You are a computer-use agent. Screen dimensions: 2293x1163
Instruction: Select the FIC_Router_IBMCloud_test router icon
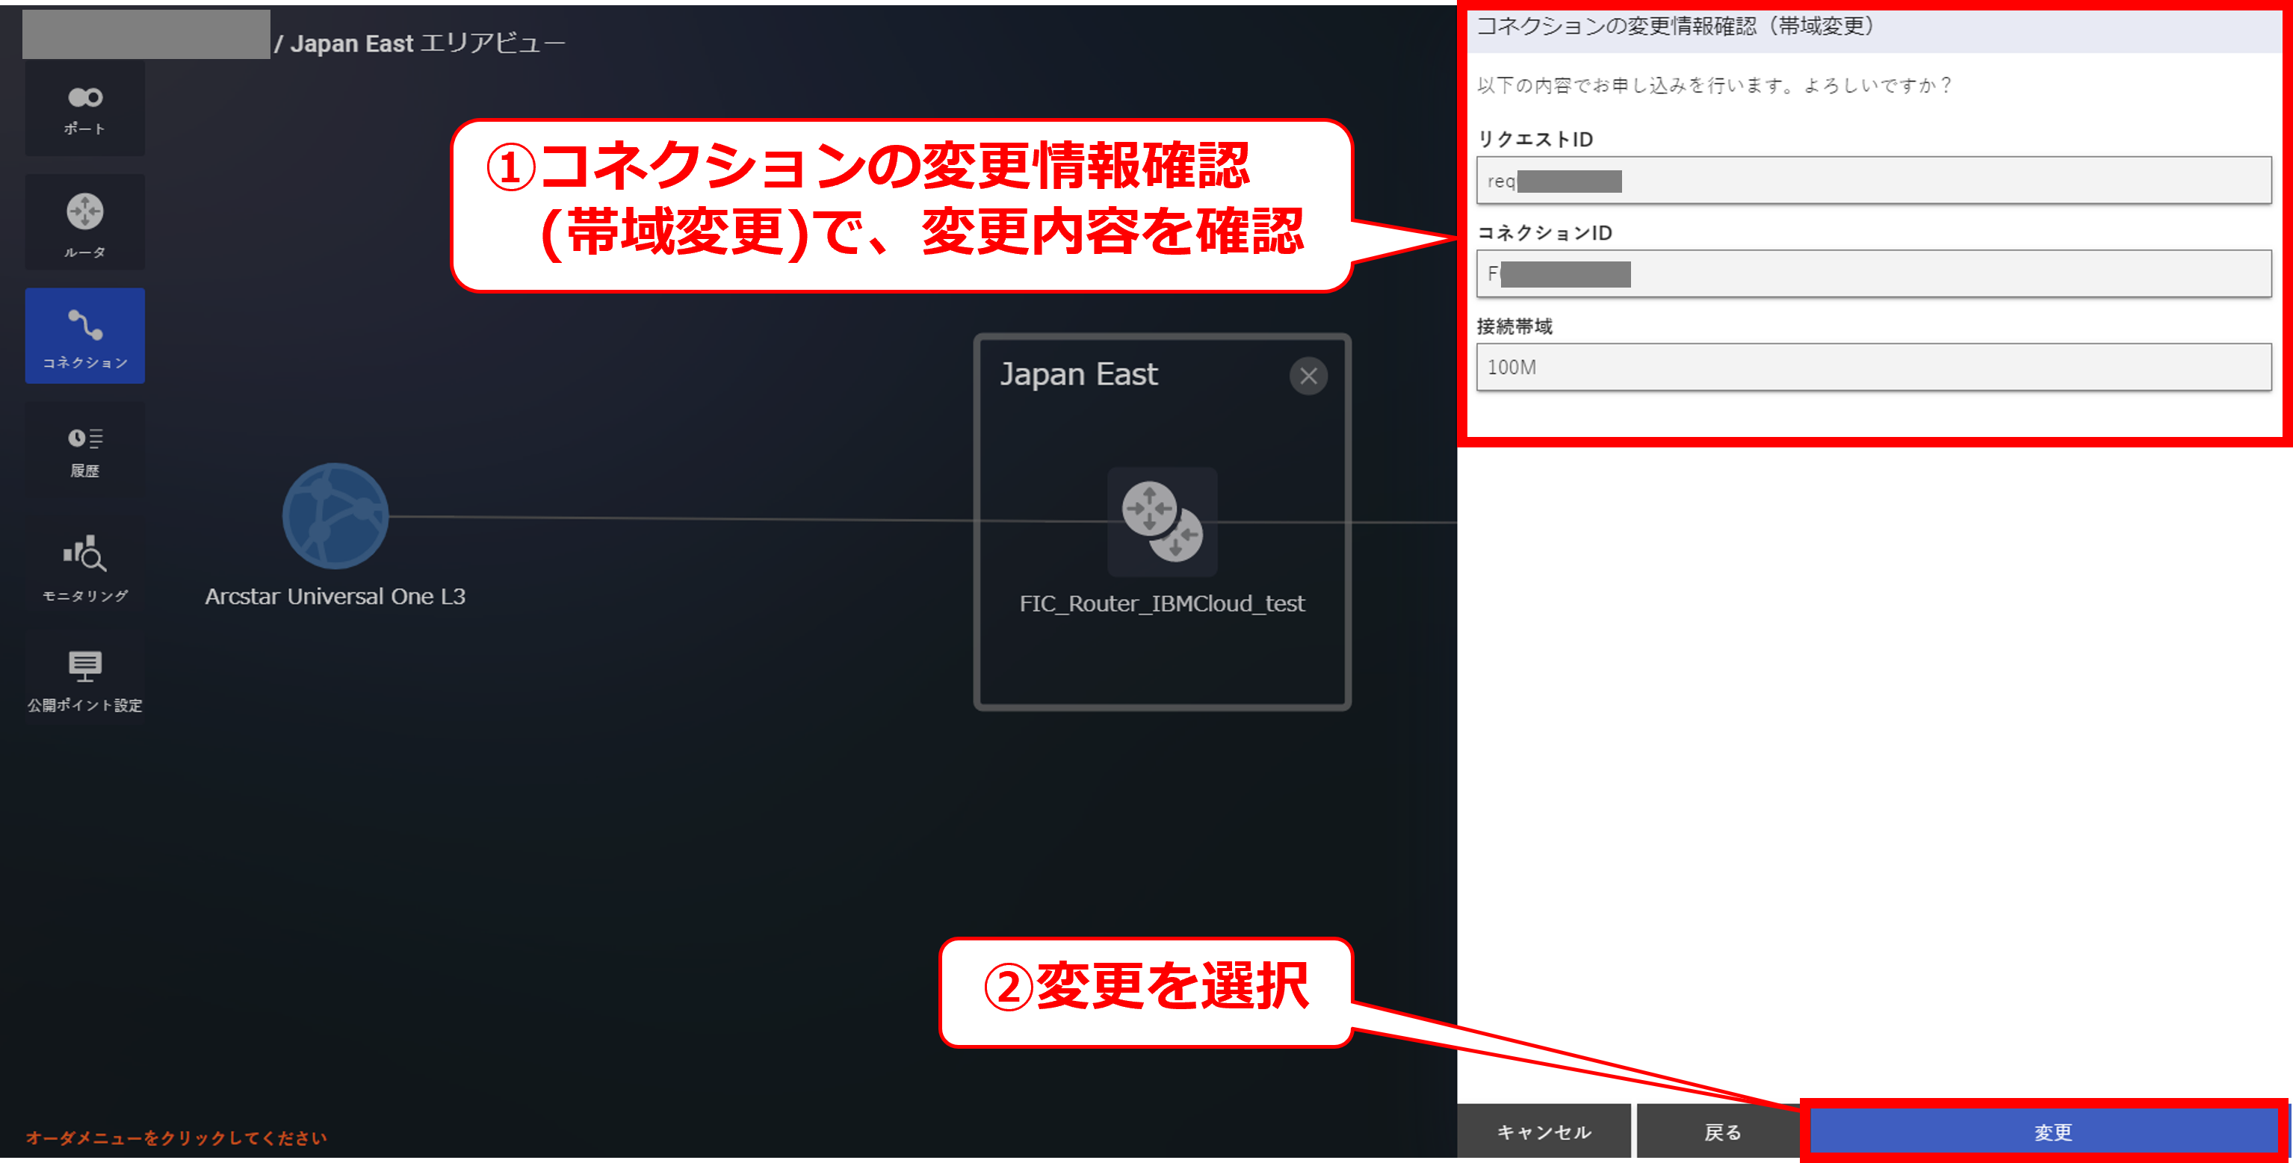coord(1162,522)
